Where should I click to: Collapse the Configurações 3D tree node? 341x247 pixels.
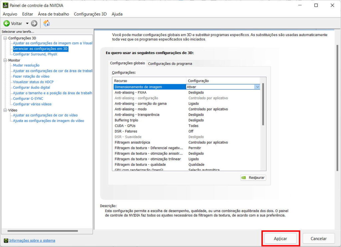(5, 38)
